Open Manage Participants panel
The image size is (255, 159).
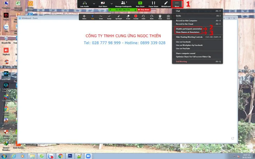click(x=123, y=4)
